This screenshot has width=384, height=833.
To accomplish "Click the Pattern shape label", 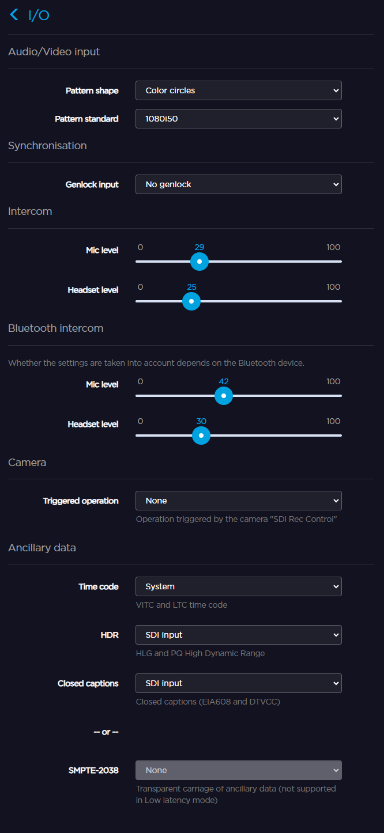I will pos(92,91).
